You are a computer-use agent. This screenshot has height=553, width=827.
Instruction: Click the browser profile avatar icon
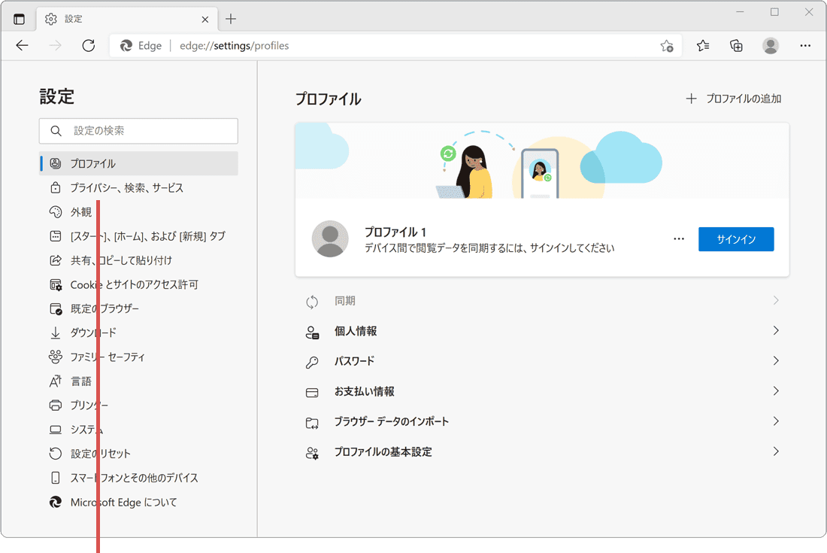(x=771, y=46)
